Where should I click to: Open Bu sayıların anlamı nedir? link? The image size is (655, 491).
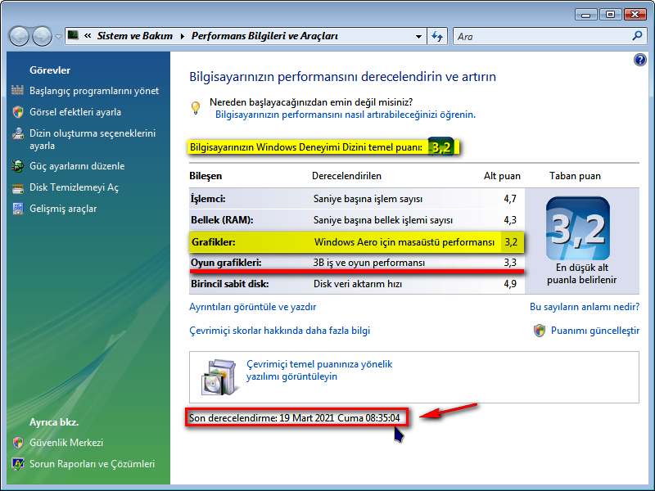pos(585,307)
